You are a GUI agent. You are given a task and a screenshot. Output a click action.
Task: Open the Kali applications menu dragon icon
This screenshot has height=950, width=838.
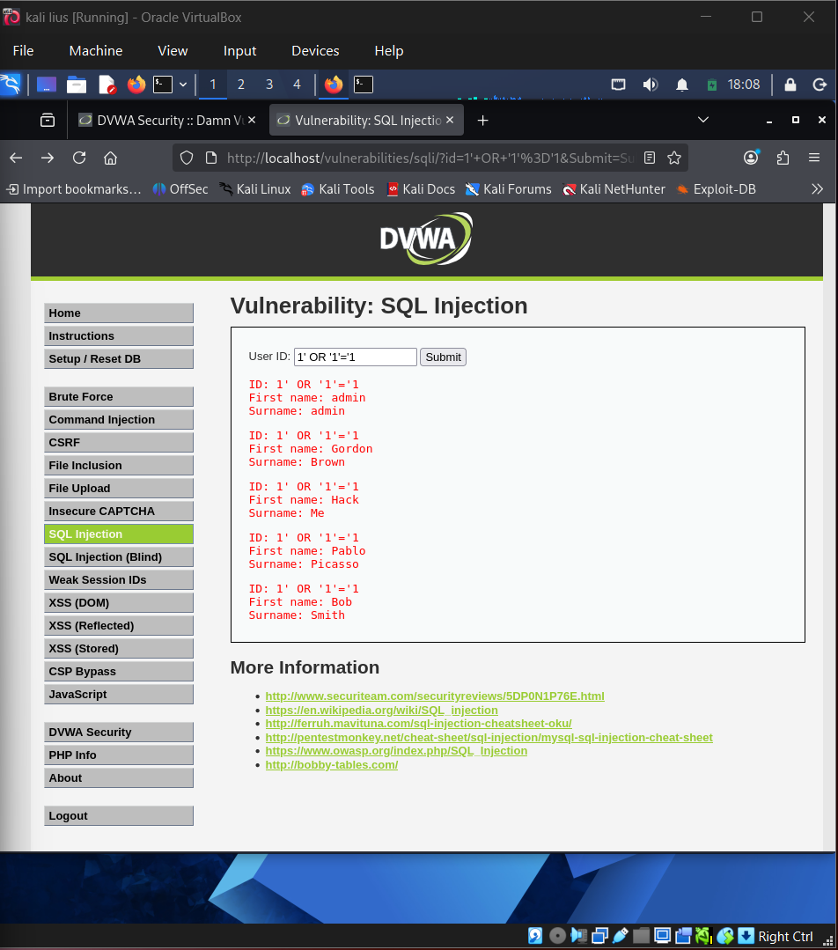click(x=11, y=85)
